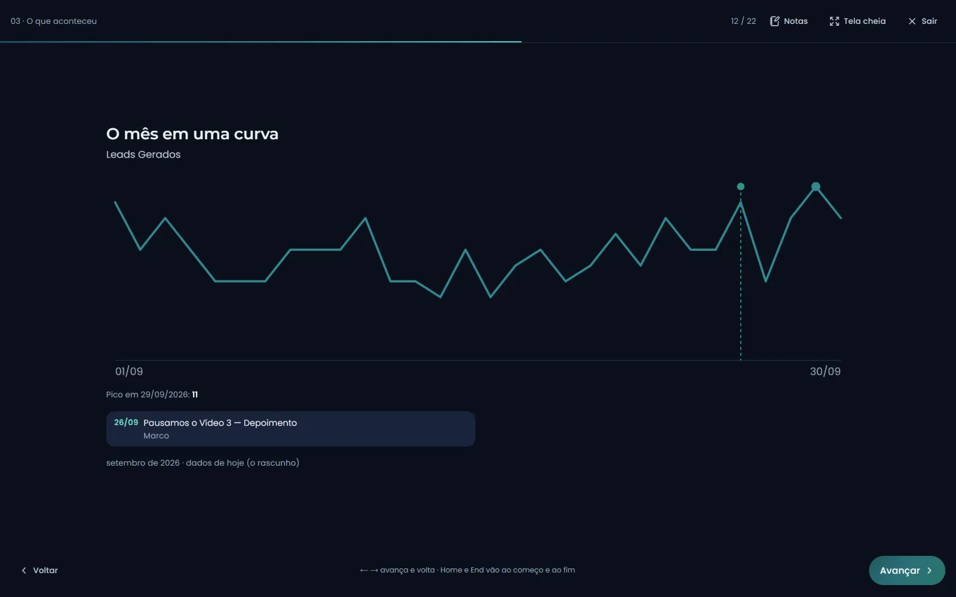Go forward with the Avançar button label
The width and height of the screenshot is (956, 597).
[x=900, y=571]
